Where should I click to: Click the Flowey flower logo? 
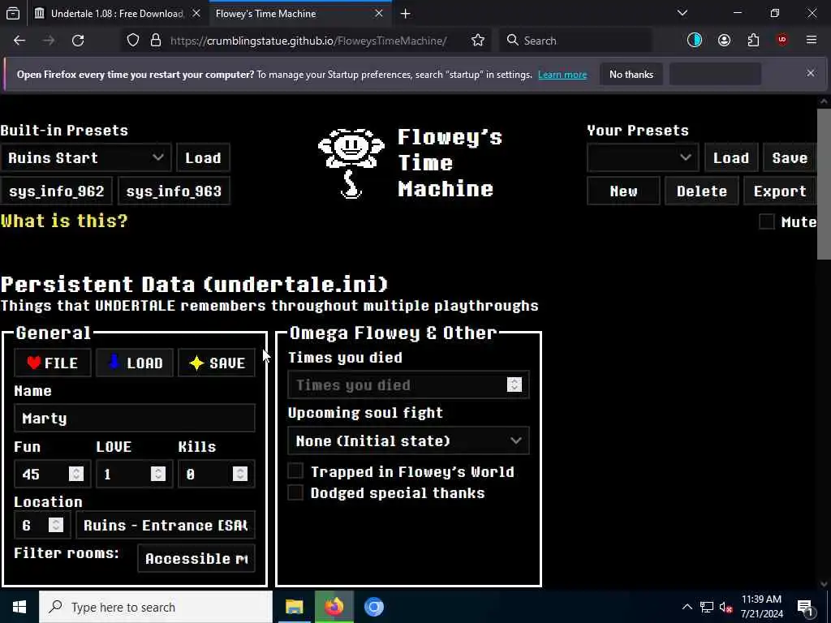(x=351, y=163)
